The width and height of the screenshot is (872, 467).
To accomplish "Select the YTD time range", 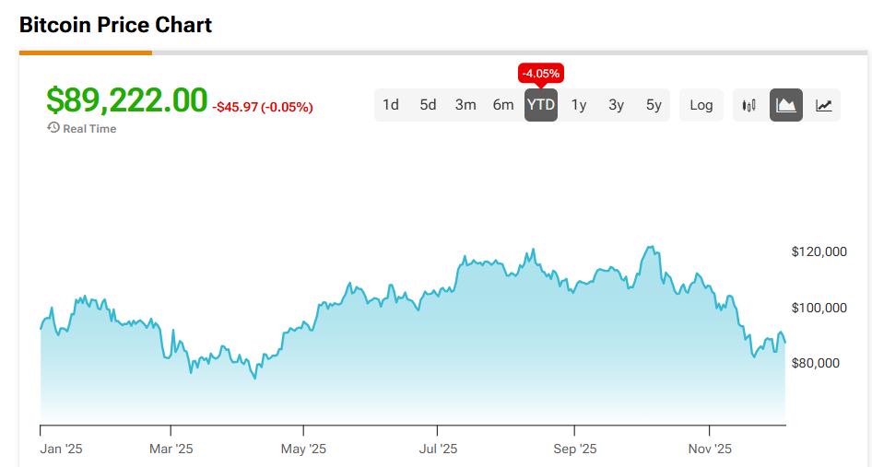I will 541,105.
